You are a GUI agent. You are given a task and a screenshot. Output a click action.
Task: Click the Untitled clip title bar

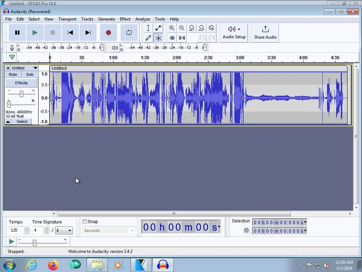[x=199, y=68]
